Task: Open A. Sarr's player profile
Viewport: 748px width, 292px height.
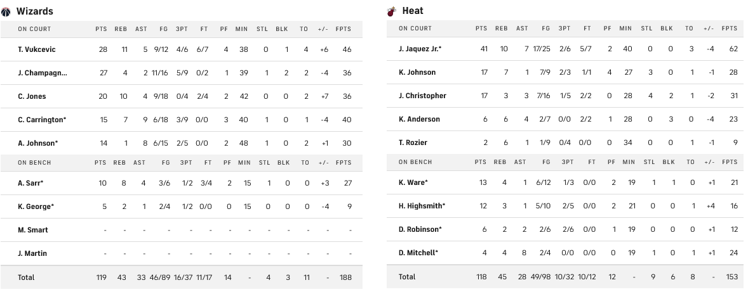Action: (30, 182)
